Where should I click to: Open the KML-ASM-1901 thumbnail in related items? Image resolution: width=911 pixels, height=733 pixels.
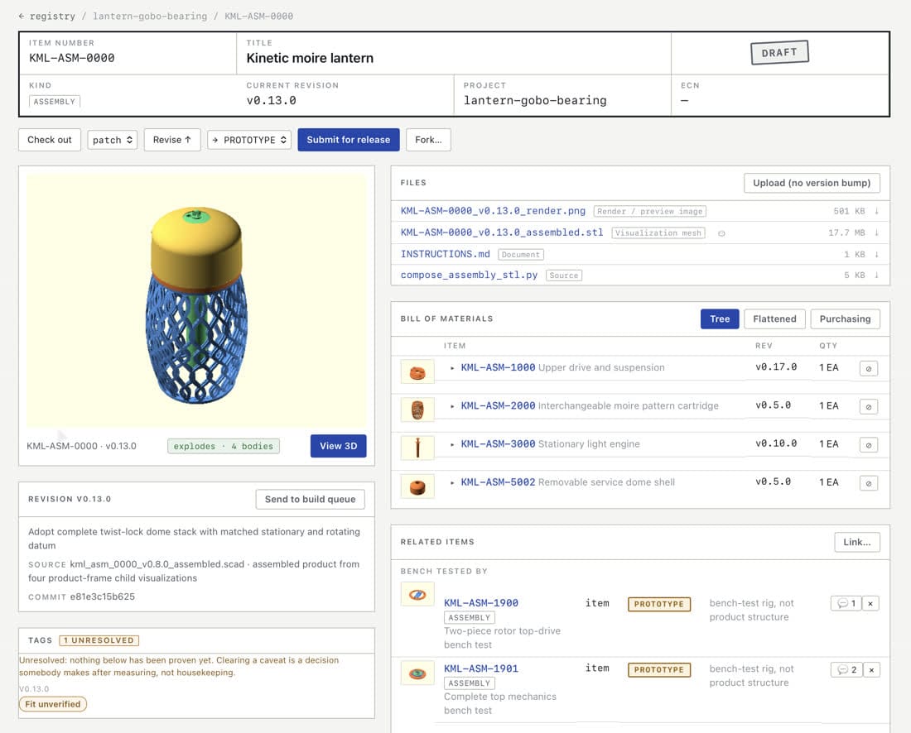click(417, 673)
